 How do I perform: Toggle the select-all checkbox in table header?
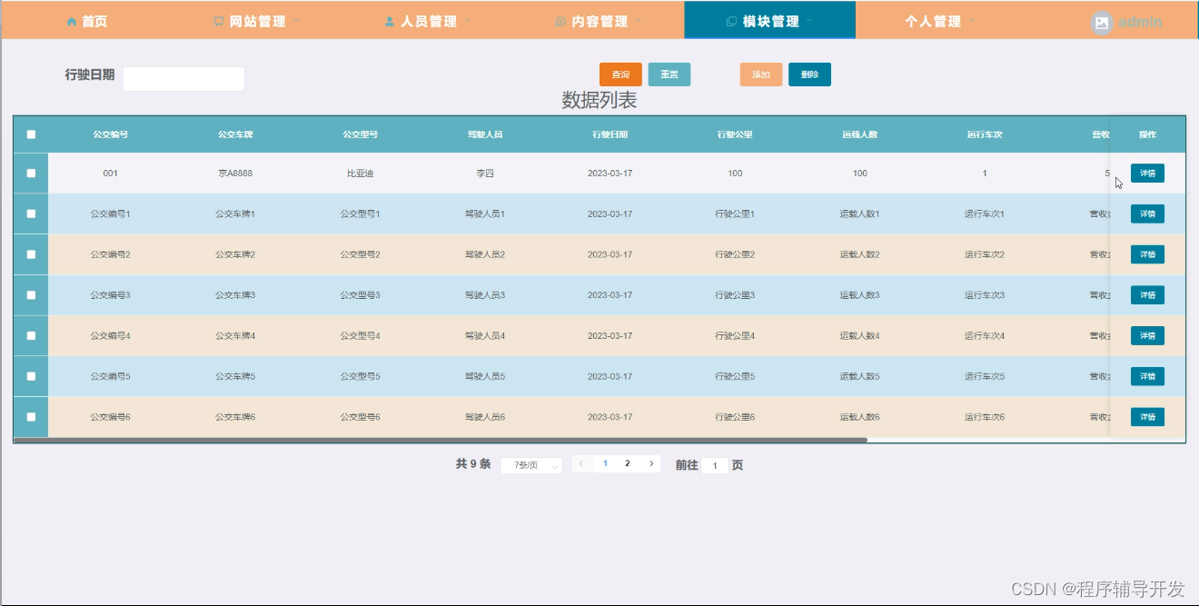[31, 134]
